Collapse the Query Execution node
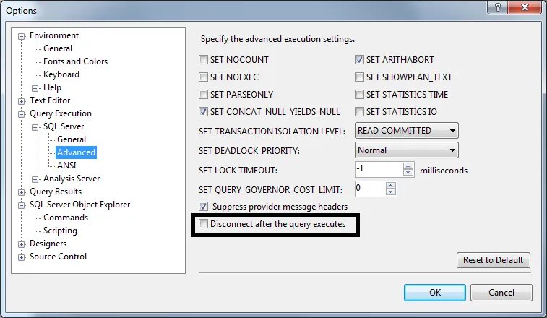Viewport: 547px width, 318px height. point(21,114)
